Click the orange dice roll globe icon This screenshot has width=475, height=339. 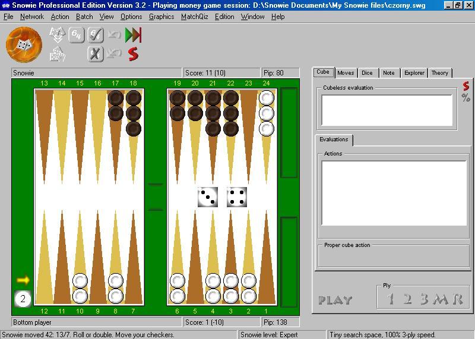pyautogui.click(x=24, y=45)
